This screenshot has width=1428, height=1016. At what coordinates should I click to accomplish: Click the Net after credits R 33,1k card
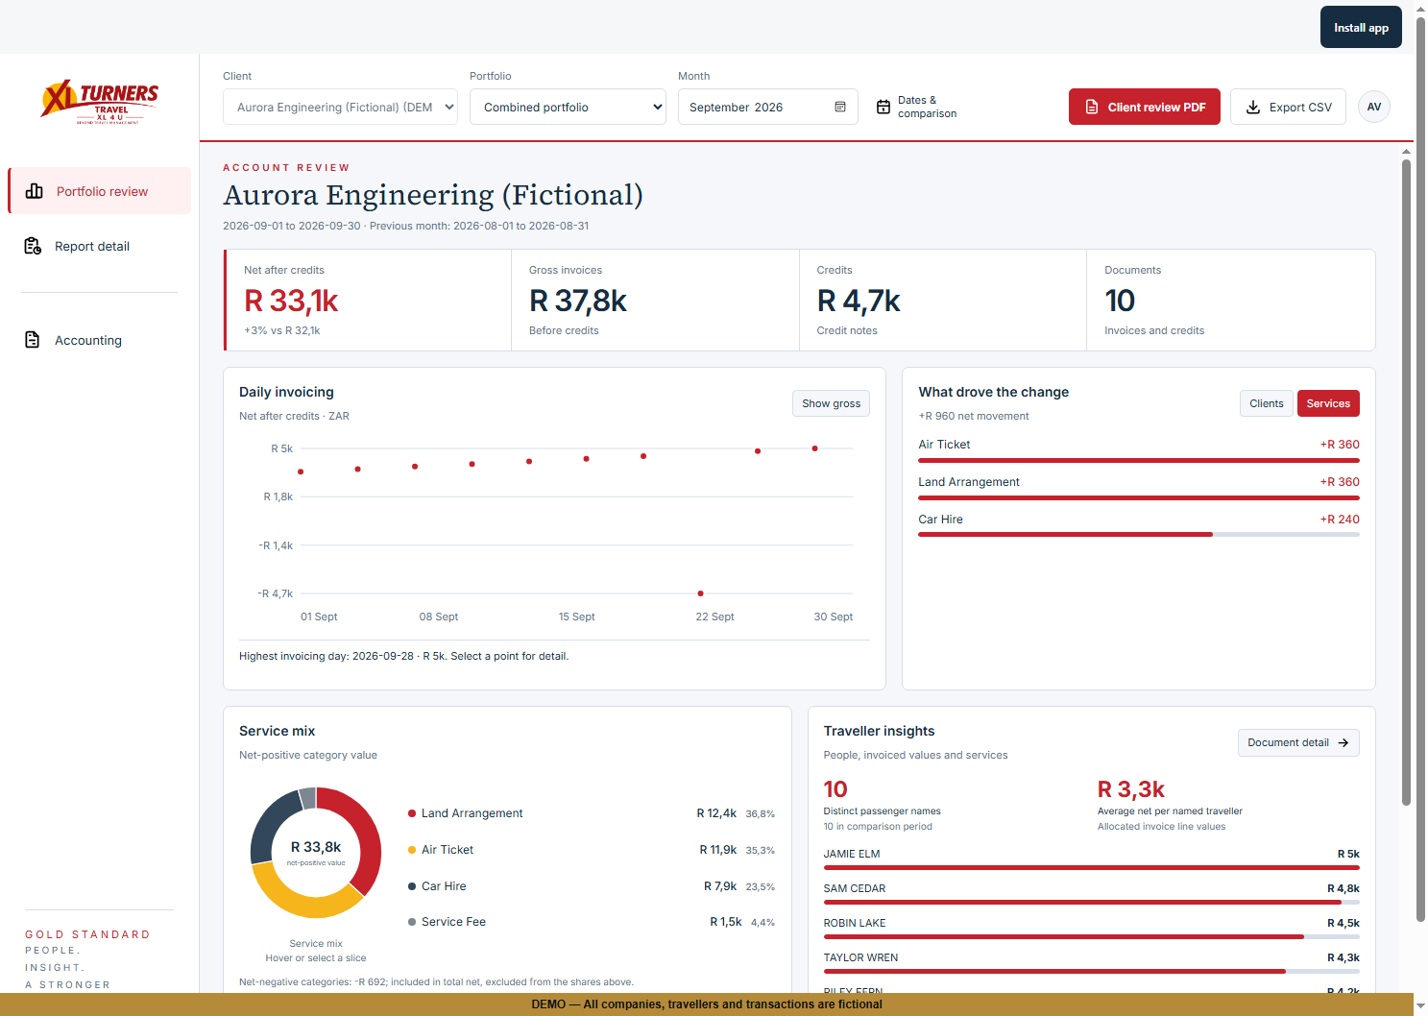pos(368,301)
